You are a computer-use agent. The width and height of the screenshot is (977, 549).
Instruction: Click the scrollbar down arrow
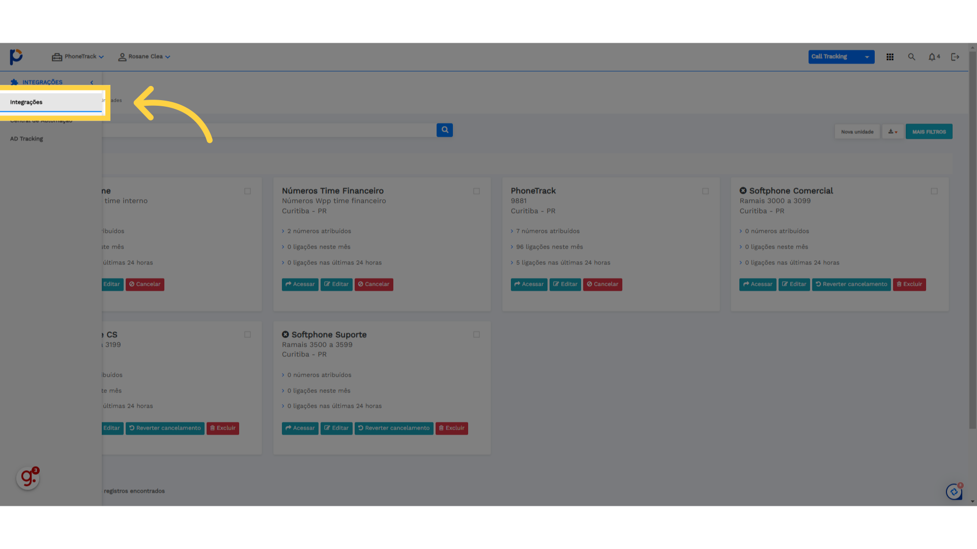[x=972, y=502]
